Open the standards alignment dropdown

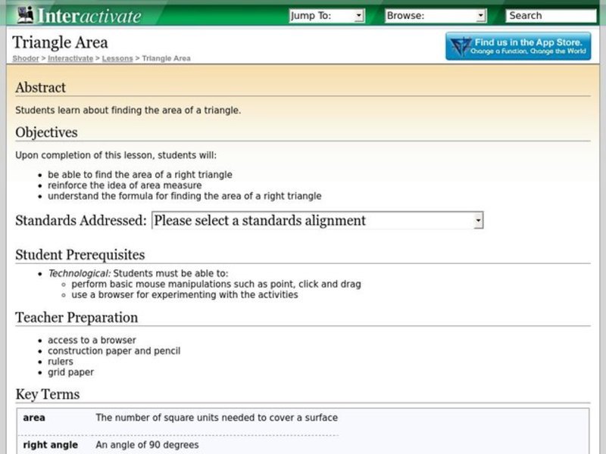click(x=317, y=221)
